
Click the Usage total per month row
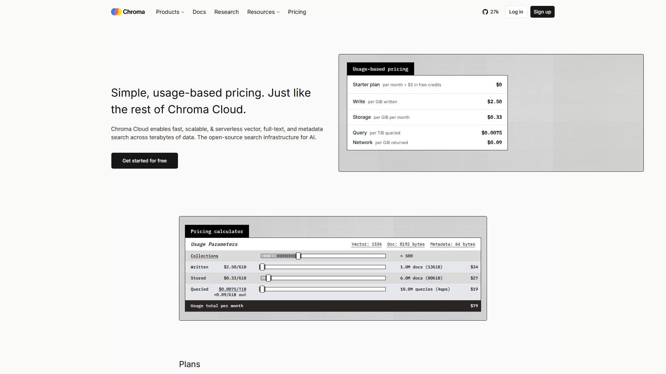tap(333, 306)
